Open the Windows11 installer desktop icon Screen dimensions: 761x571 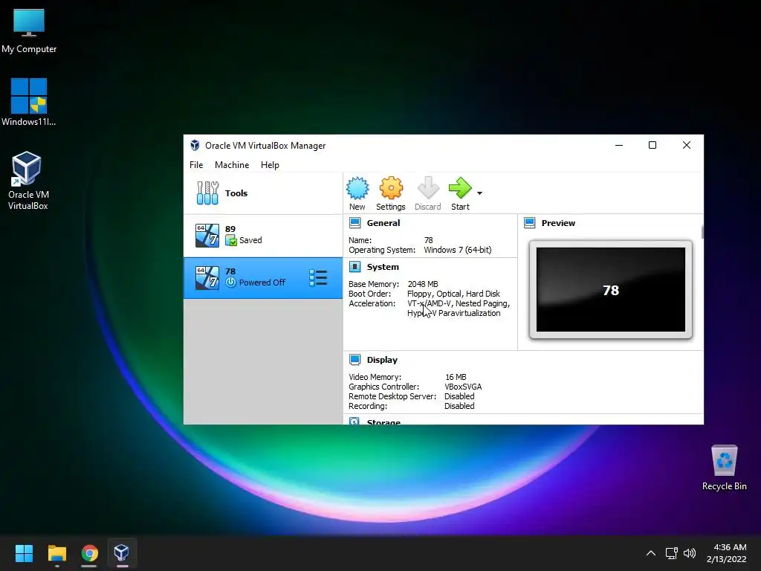click(29, 103)
